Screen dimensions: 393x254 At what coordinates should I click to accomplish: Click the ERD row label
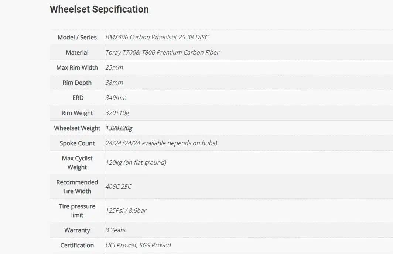[78, 98]
